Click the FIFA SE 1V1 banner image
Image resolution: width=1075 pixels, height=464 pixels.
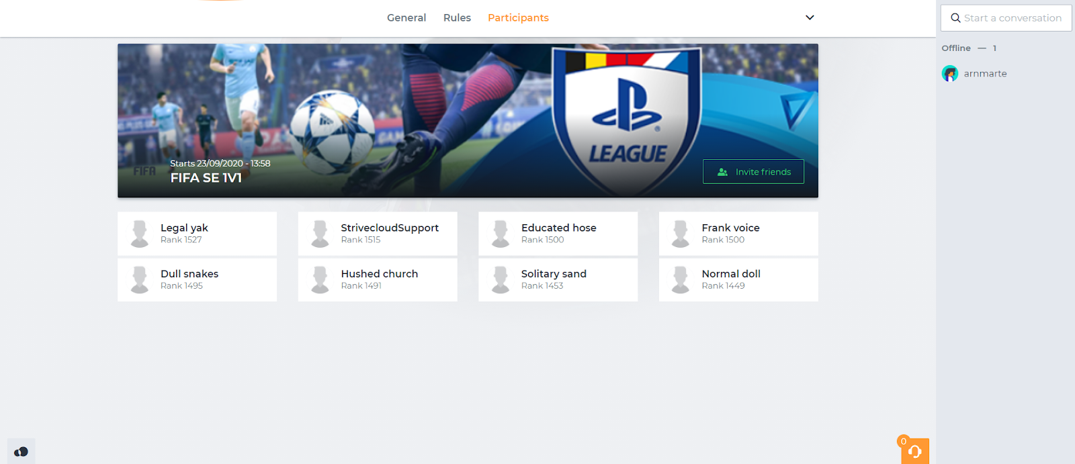click(x=468, y=121)
